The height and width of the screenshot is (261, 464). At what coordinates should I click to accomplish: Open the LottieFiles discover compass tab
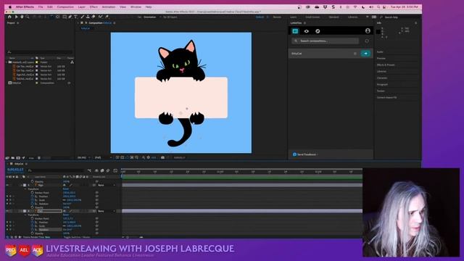point(318,31)
